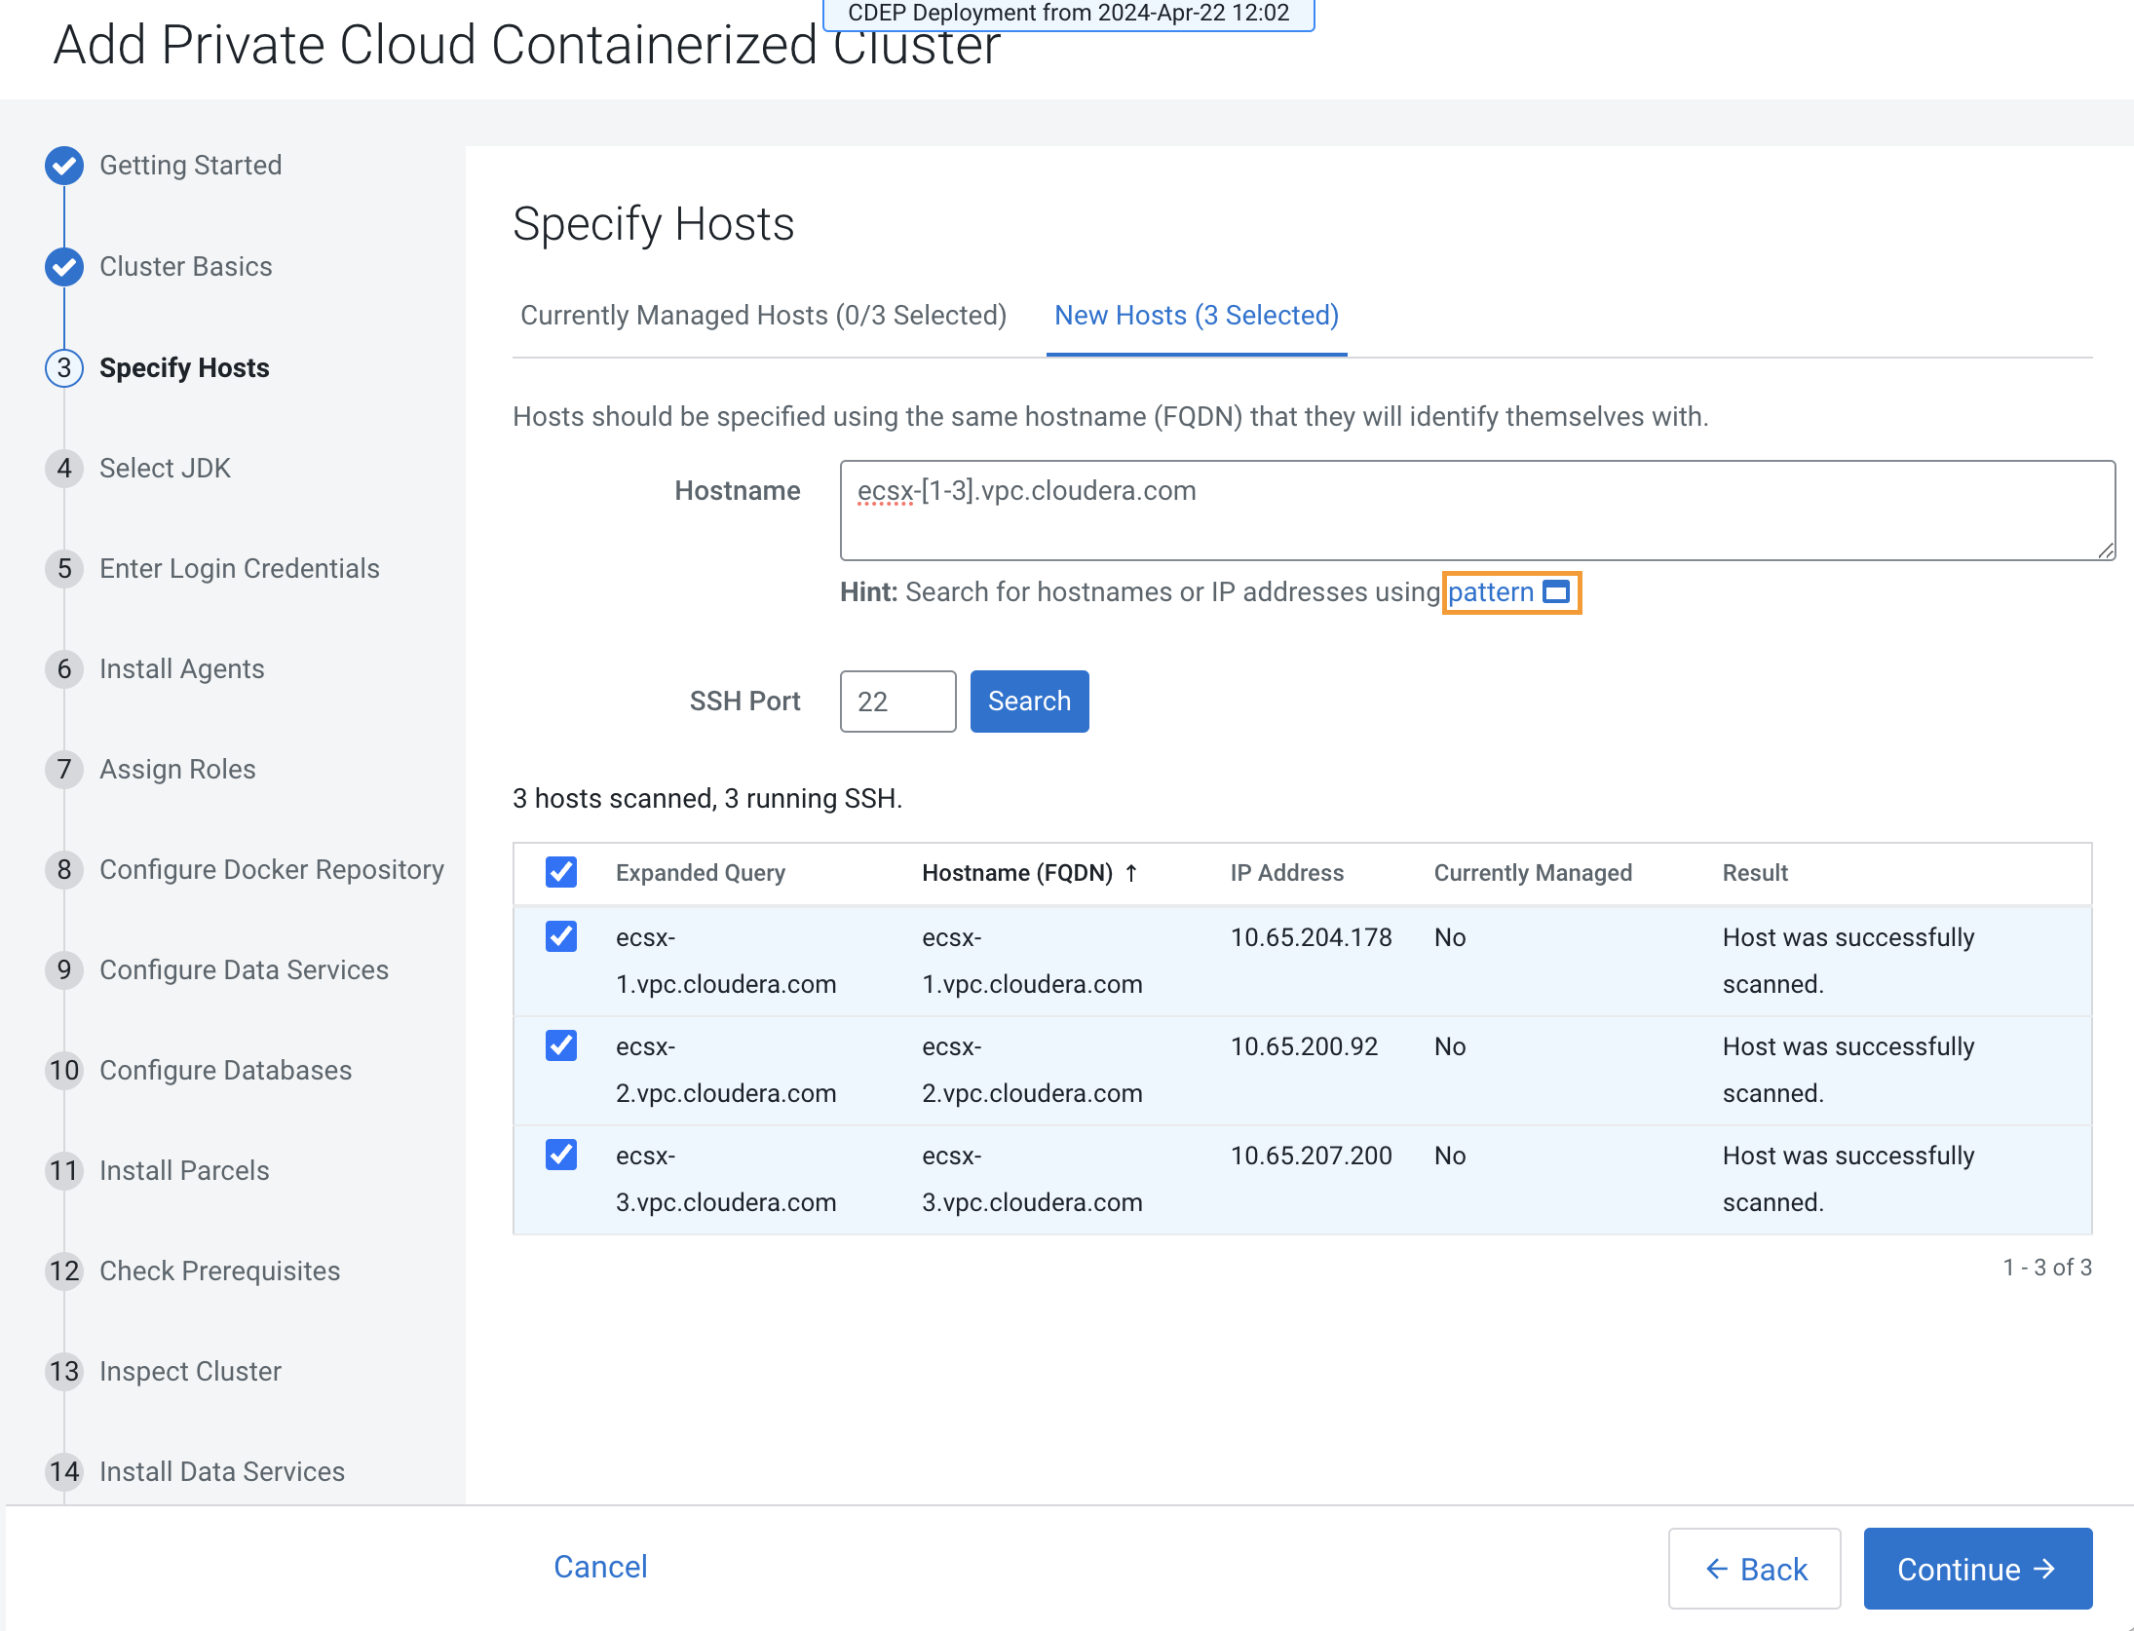Click the step 13 number circle

pyautogui.click(x=64, y=1372)
